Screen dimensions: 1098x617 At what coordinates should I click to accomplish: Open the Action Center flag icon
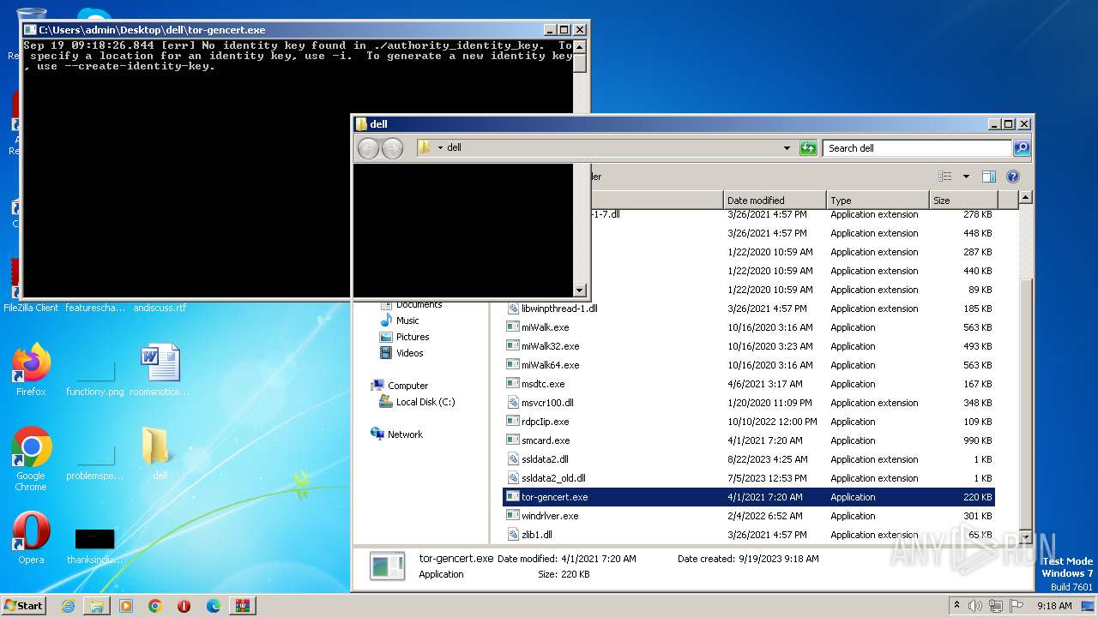tap(1017, 605)
